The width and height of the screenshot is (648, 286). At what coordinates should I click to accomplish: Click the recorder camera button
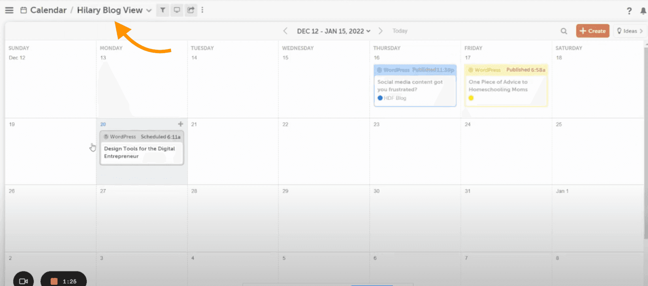pyautogui.click(x=23, y=281)
